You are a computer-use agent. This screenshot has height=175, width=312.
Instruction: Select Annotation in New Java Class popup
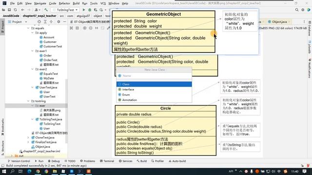154,100
